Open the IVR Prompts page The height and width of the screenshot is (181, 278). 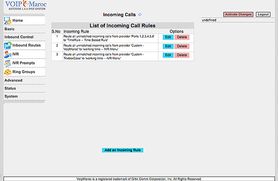(24, 63)
